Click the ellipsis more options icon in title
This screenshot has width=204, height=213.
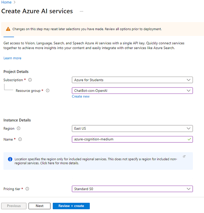click(82, 11)
